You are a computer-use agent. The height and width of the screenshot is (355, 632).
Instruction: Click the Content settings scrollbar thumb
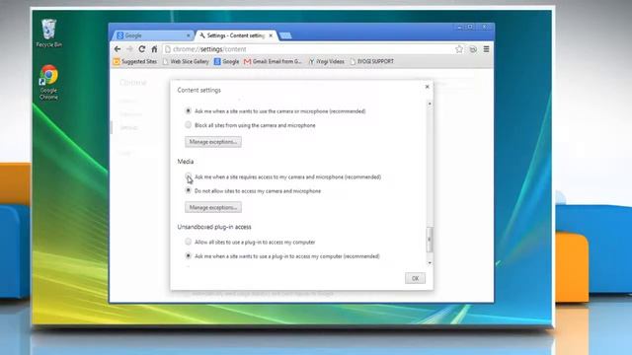[430, 240]
